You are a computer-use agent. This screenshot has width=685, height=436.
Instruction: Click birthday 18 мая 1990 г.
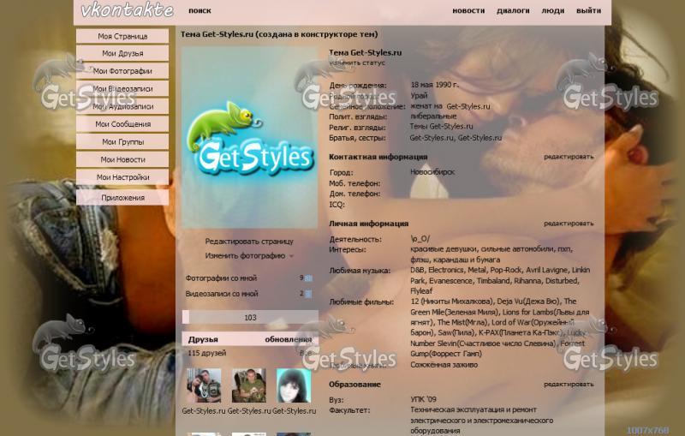pos(434,85)
